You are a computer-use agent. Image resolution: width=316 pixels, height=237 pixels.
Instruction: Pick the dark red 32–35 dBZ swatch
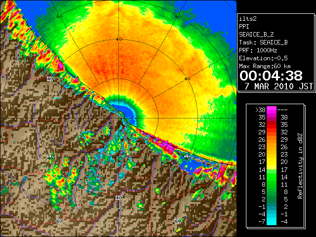pos(272,125)
